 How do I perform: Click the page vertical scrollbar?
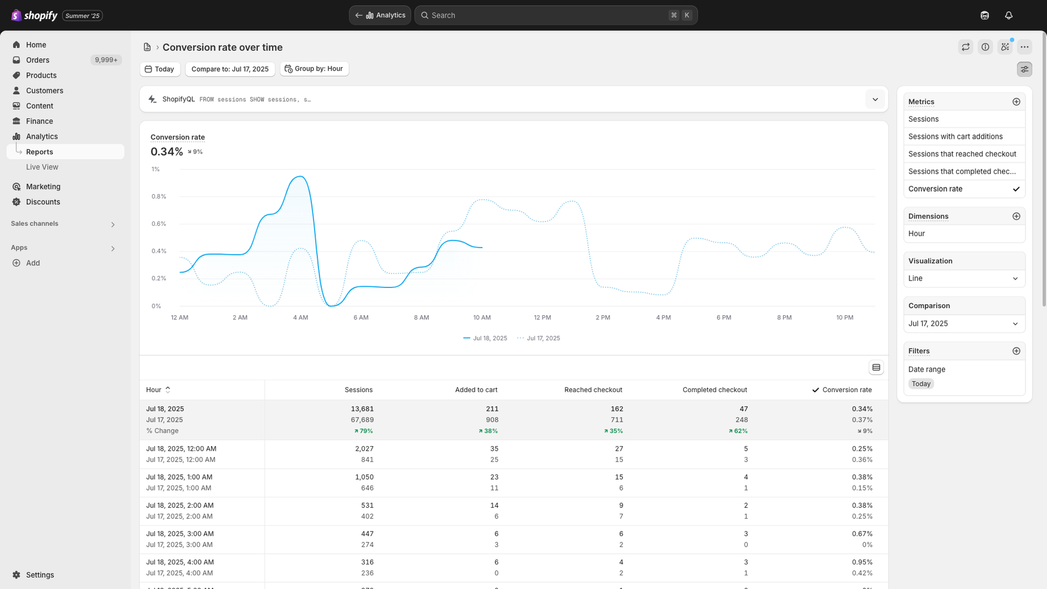pyautogui.click(x=1044, y=170)
